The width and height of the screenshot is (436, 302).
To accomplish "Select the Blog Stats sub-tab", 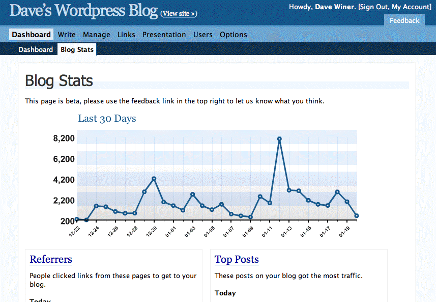I will point(76,49).
